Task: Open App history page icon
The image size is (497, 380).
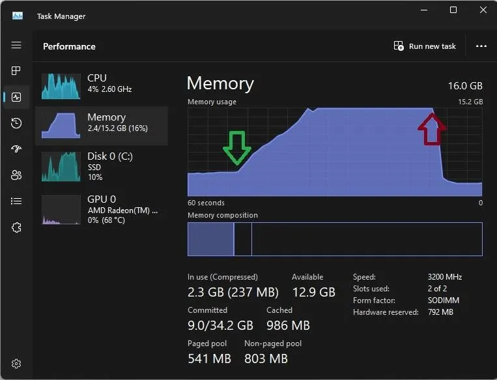Action: point(16,123)
